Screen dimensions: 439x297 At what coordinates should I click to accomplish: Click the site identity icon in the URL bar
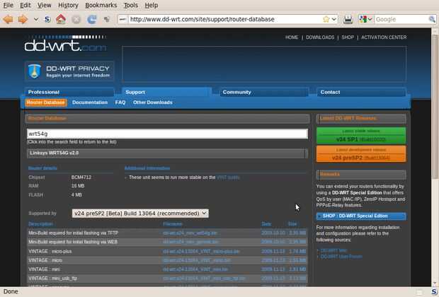pos(122,19)
